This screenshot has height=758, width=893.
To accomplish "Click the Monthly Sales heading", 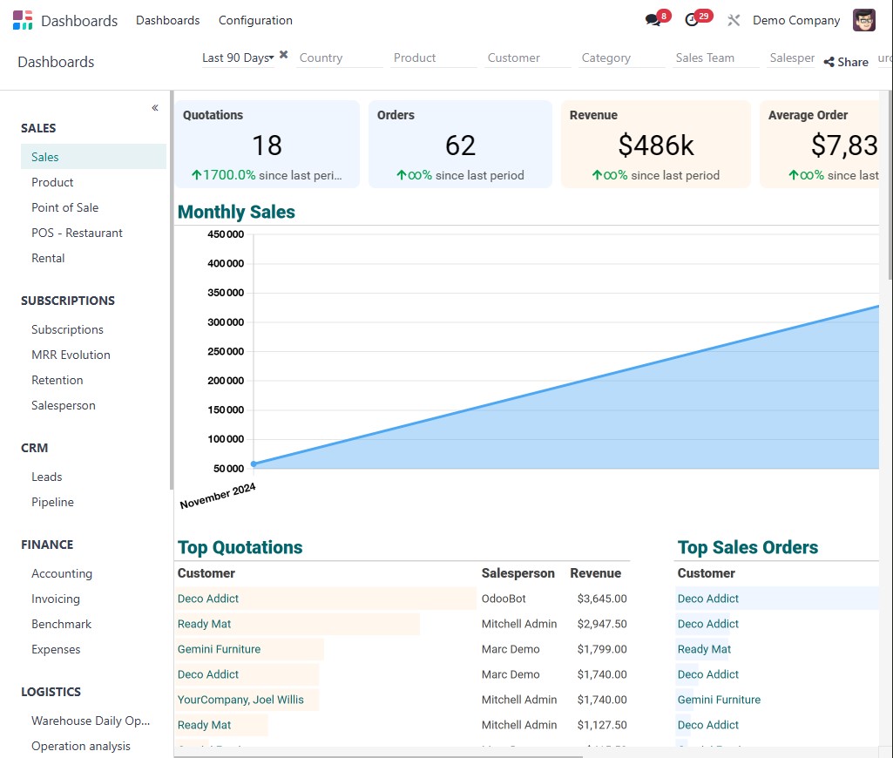I will (236, 212).
